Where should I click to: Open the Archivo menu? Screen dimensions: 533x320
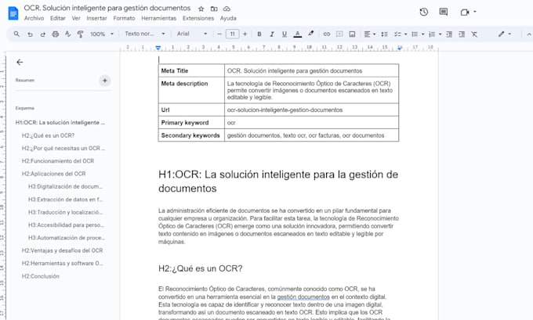[34, 18]
